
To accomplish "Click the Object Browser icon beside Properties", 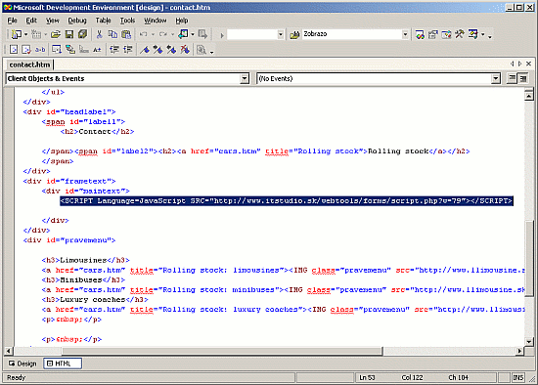I will 446,34.
